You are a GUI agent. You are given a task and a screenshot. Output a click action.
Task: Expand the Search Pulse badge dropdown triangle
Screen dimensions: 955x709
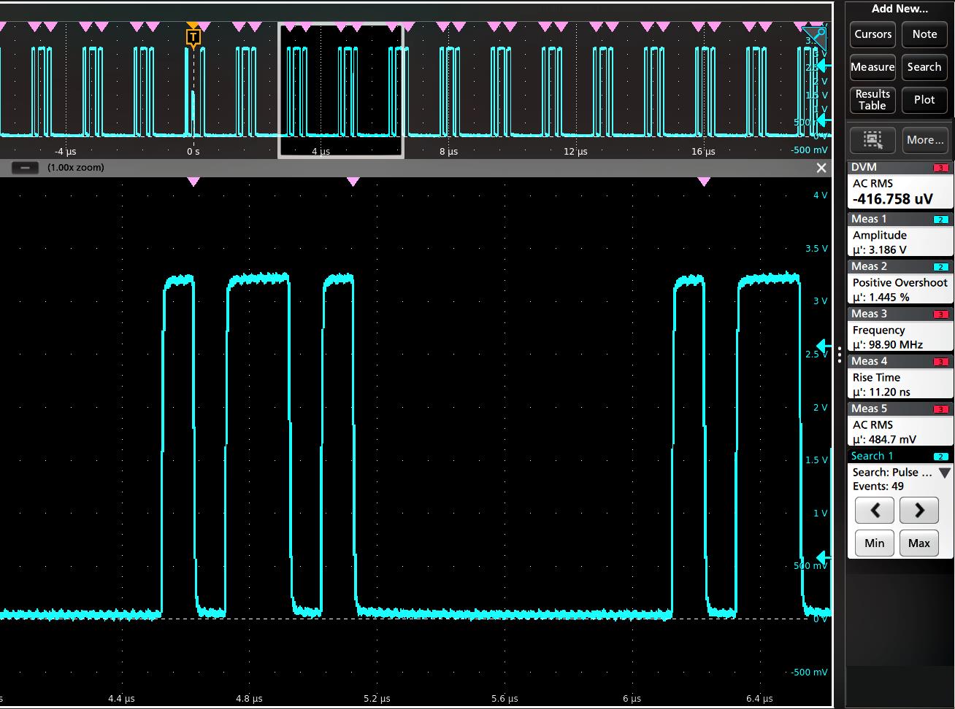[944, 473]
